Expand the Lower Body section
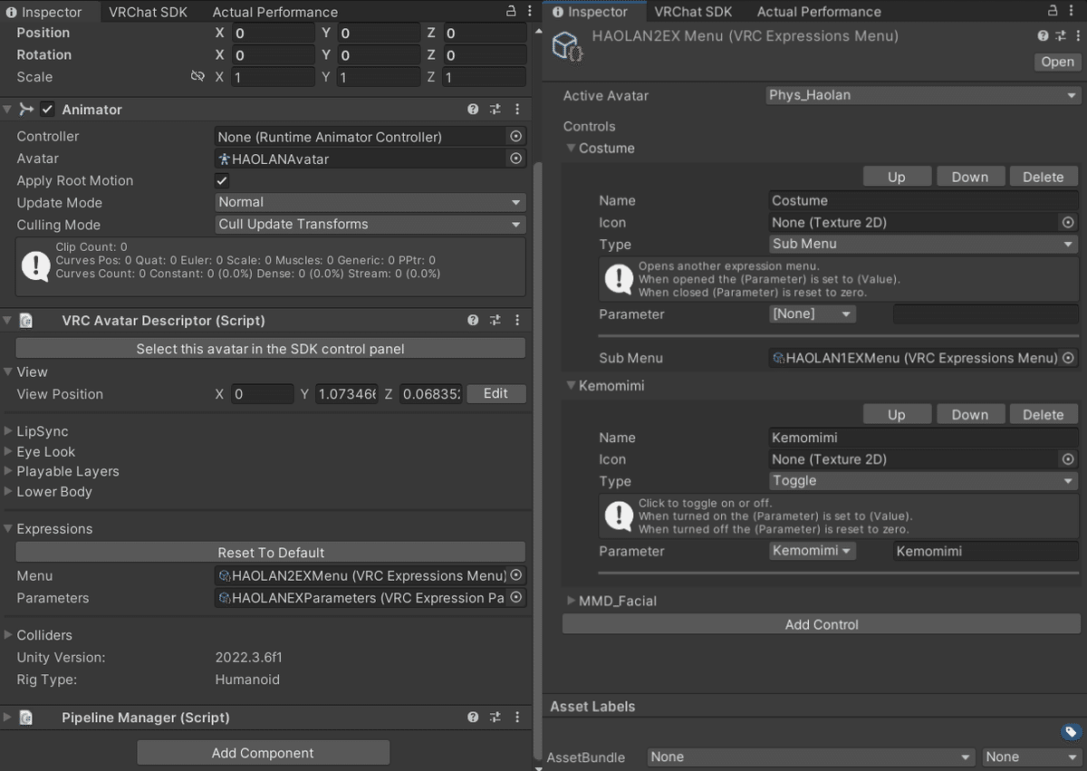 click(9, 492)
